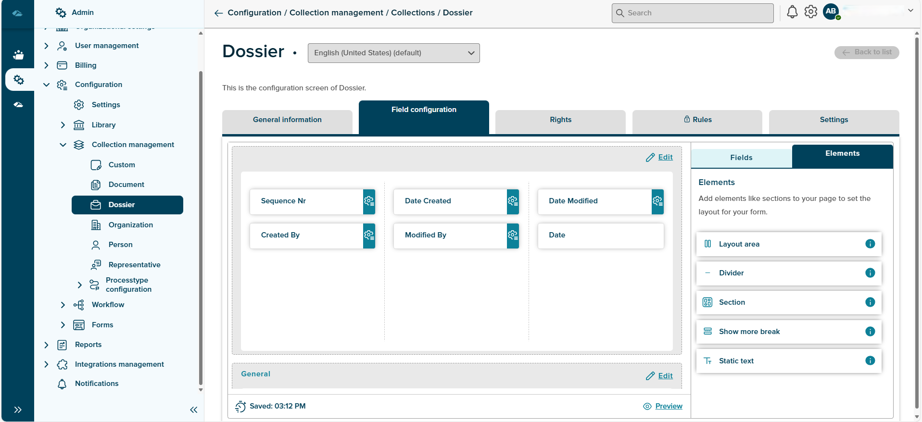The height and width of the screenshot is (422, 922).
Task: Click the back arrow beside the breadcrumb
Action: [218, 13]
